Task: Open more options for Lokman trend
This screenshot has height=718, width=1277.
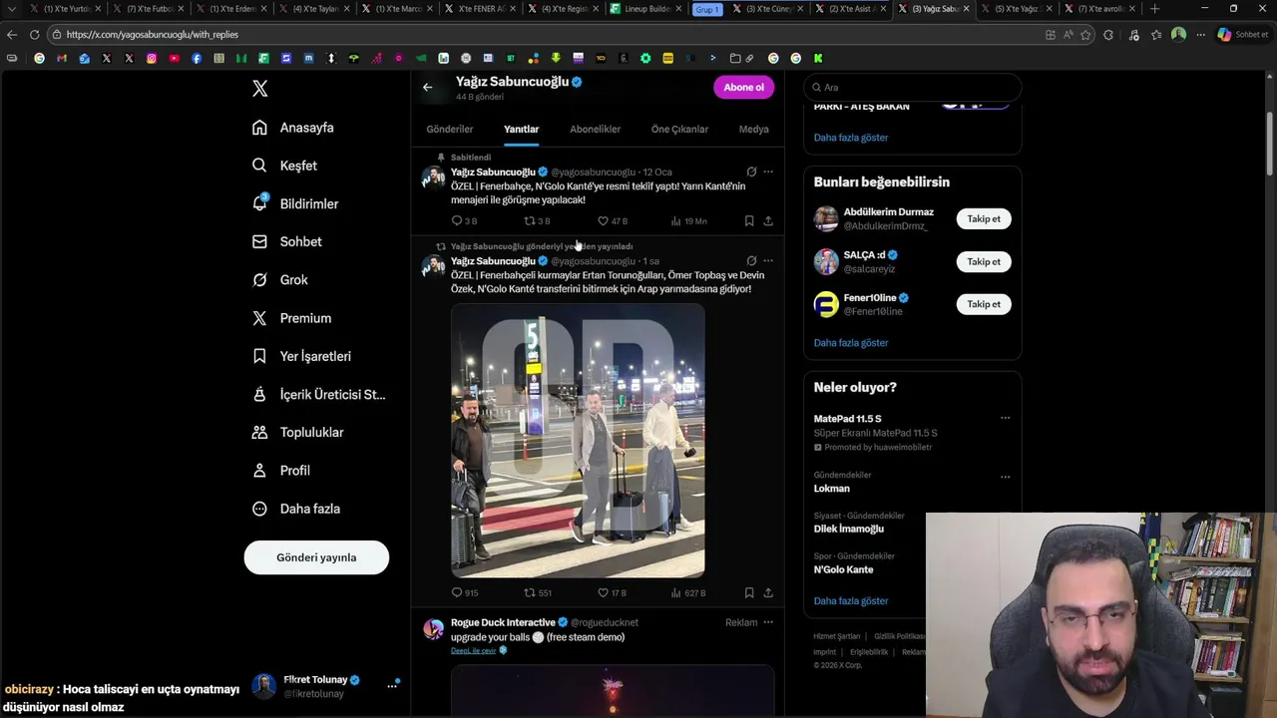Action: [x=1005, y=477]
